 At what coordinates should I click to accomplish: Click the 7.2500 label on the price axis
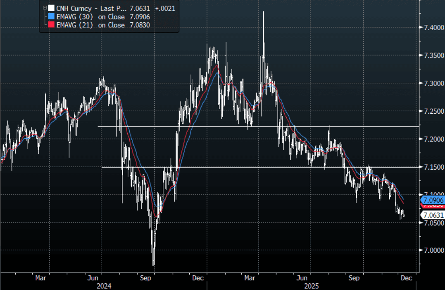pos(431,111)
